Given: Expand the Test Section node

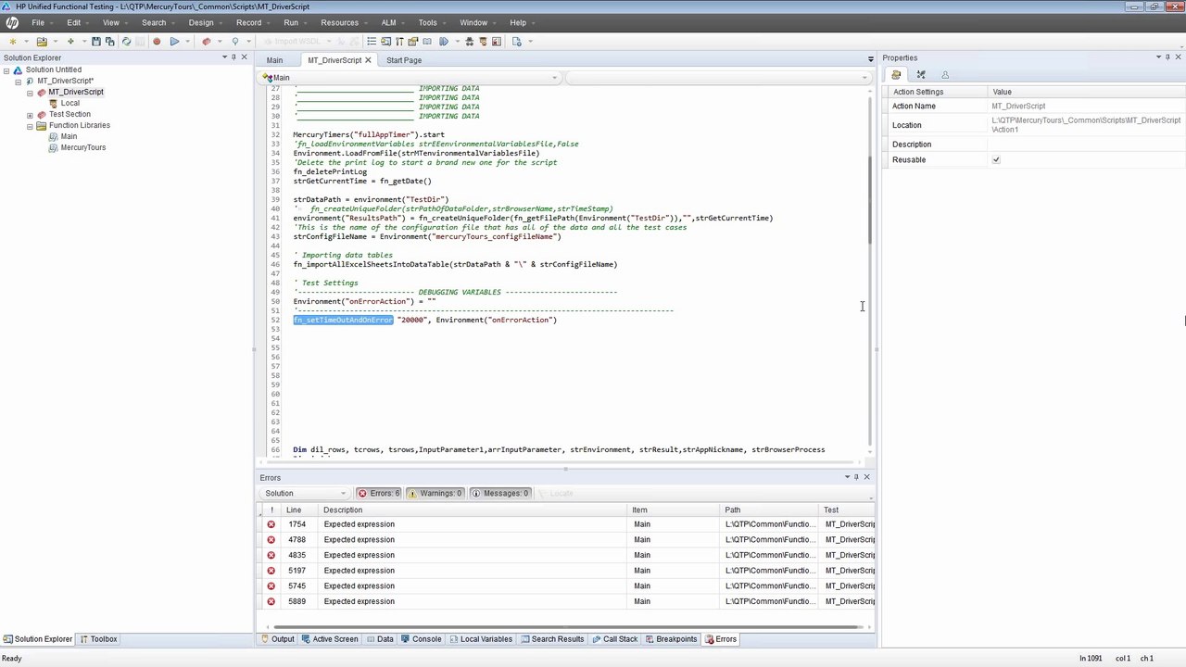Looking at the screenshot, I should click(30, 115).
